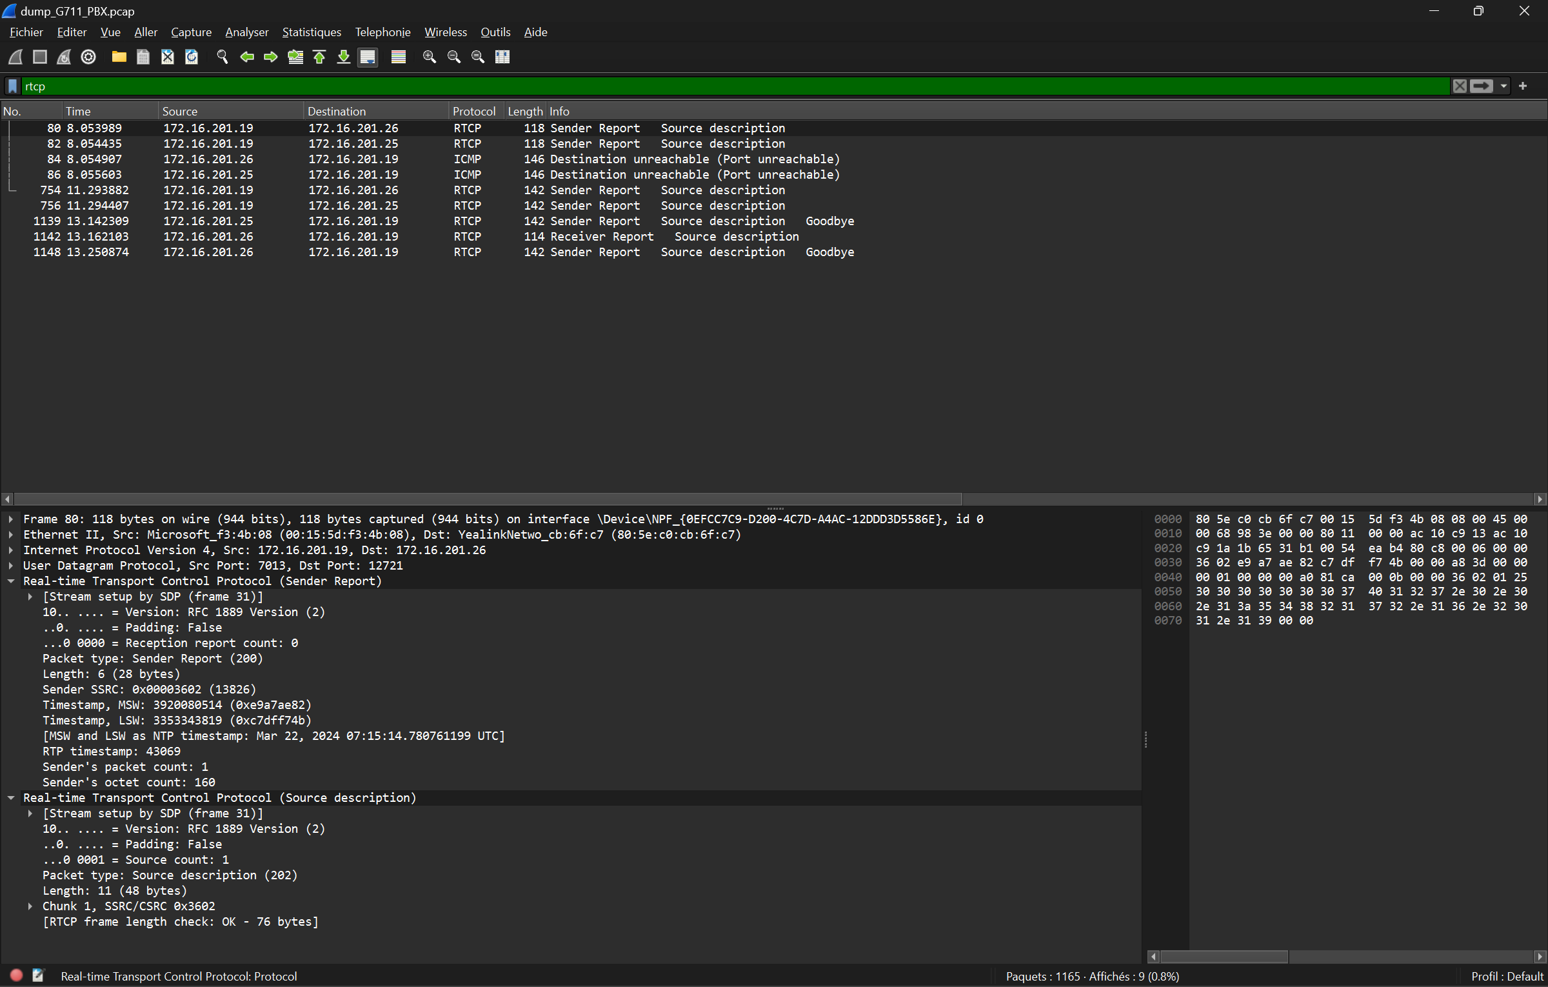
Task: Expand the User Datagram Protocol row
Action: (11, 566)
